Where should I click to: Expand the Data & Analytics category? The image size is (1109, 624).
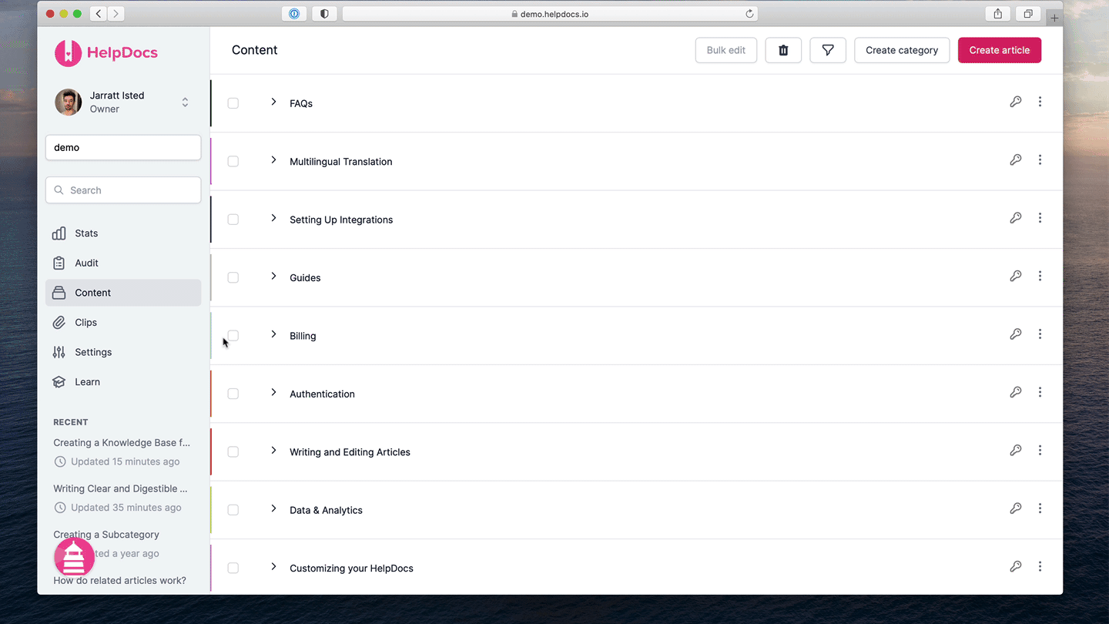(273, 508)
